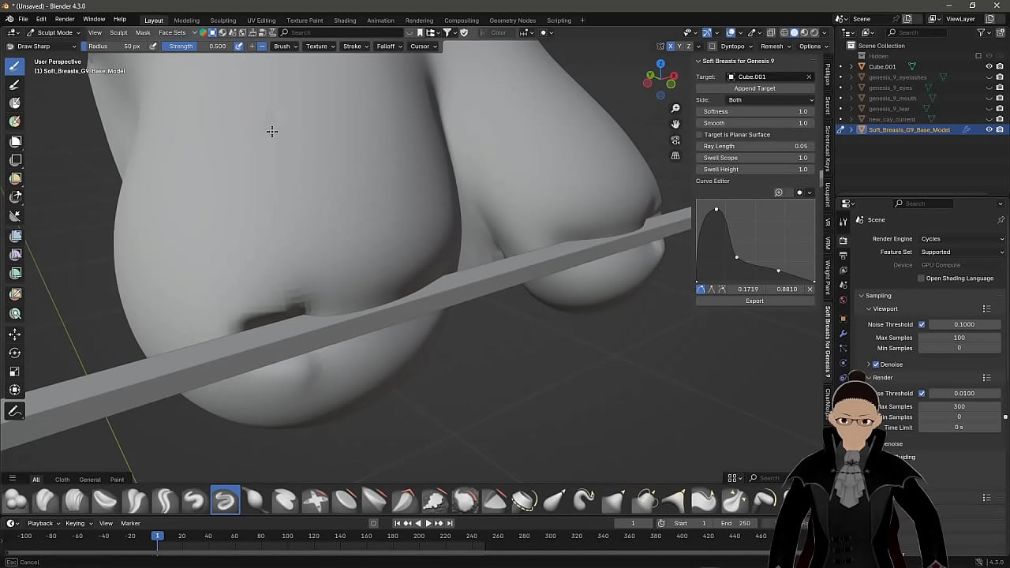The width and height of the screenshot is (1010, 568).
Task: Open the Face Sets menu
Action: 172,32
